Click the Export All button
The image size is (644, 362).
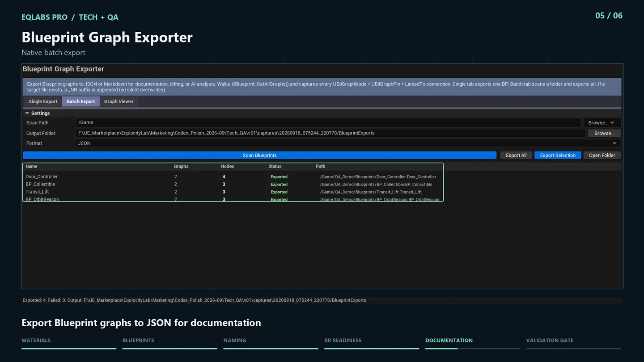(x=516, y=156)
